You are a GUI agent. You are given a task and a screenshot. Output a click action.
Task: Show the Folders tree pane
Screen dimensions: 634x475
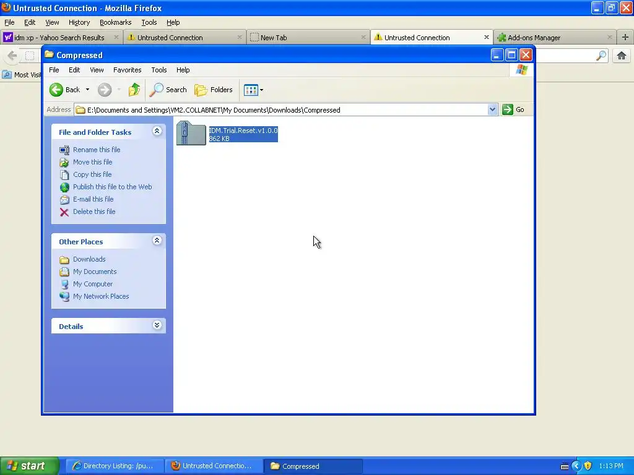214,90
